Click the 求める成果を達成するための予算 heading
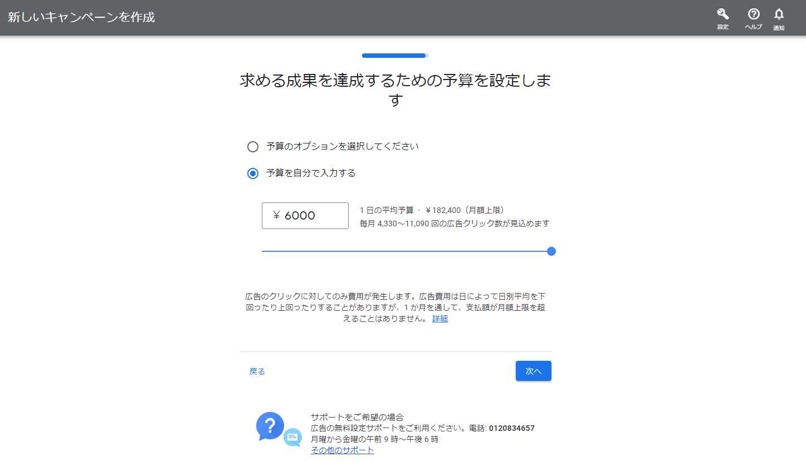The height and width of the screenshot is (467, 806). point(395,90)
